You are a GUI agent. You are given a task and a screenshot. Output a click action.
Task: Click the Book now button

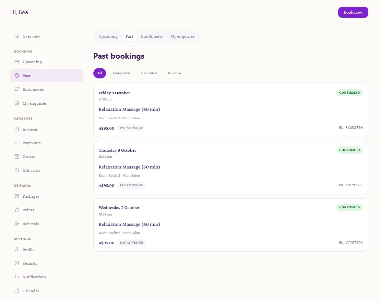[x=353, y=12]
